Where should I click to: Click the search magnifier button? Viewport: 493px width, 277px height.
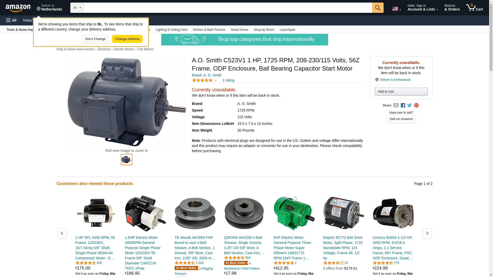[x=377, y=8]
